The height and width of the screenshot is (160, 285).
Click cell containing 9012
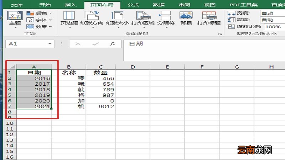[x=101, y=106]
